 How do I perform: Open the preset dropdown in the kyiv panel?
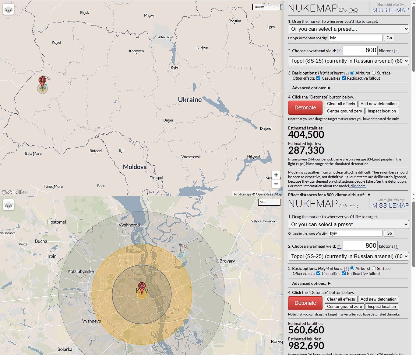coord(348,224)
